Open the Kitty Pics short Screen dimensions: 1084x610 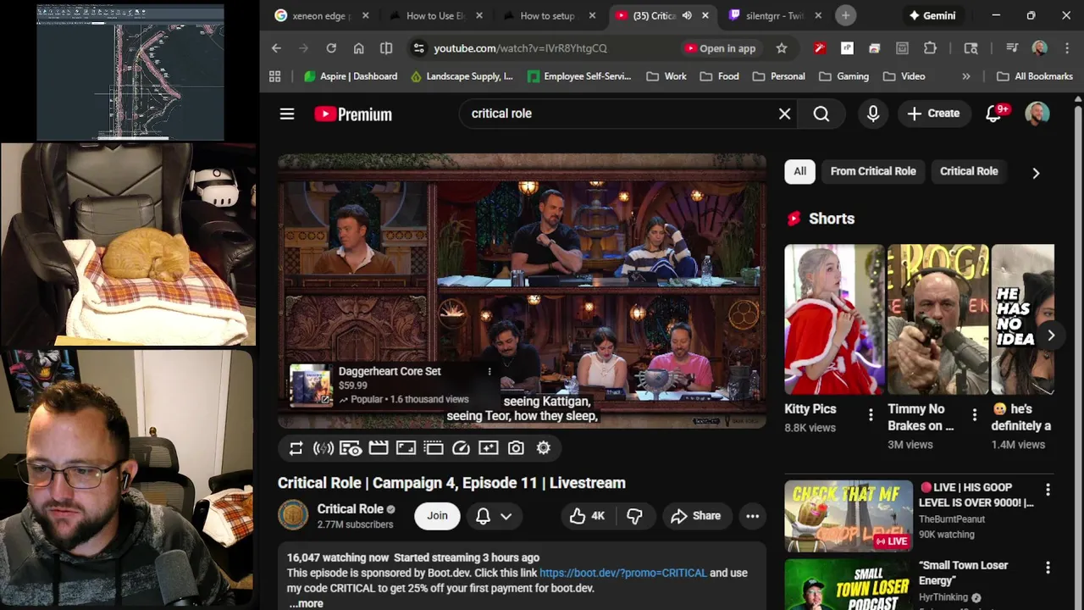(834, 319)
